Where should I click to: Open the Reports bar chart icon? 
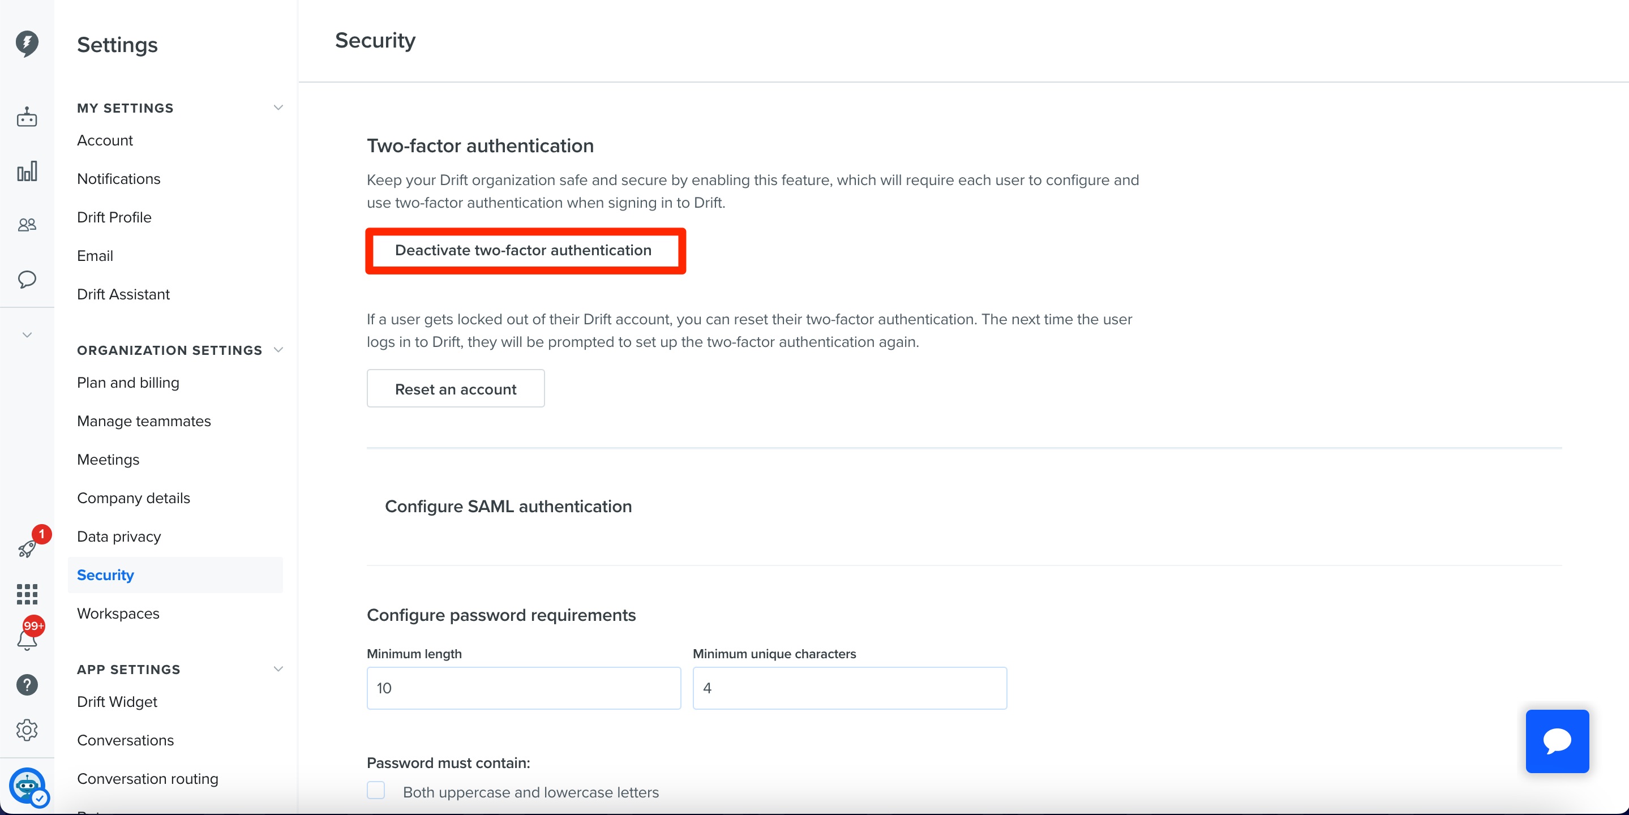click(x=27, y=171)
